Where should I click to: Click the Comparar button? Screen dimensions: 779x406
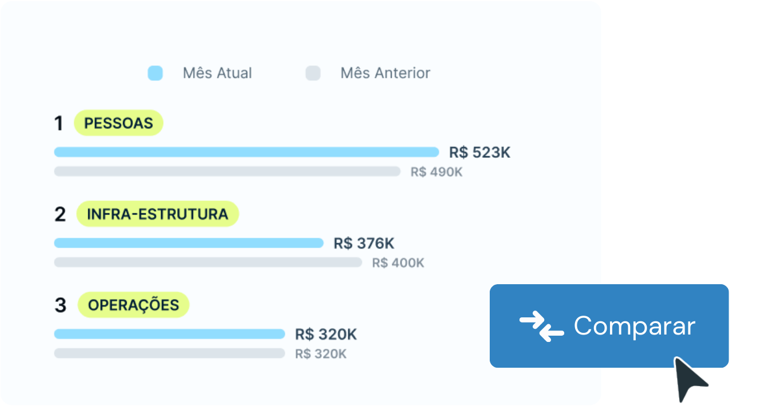point(609,326)
